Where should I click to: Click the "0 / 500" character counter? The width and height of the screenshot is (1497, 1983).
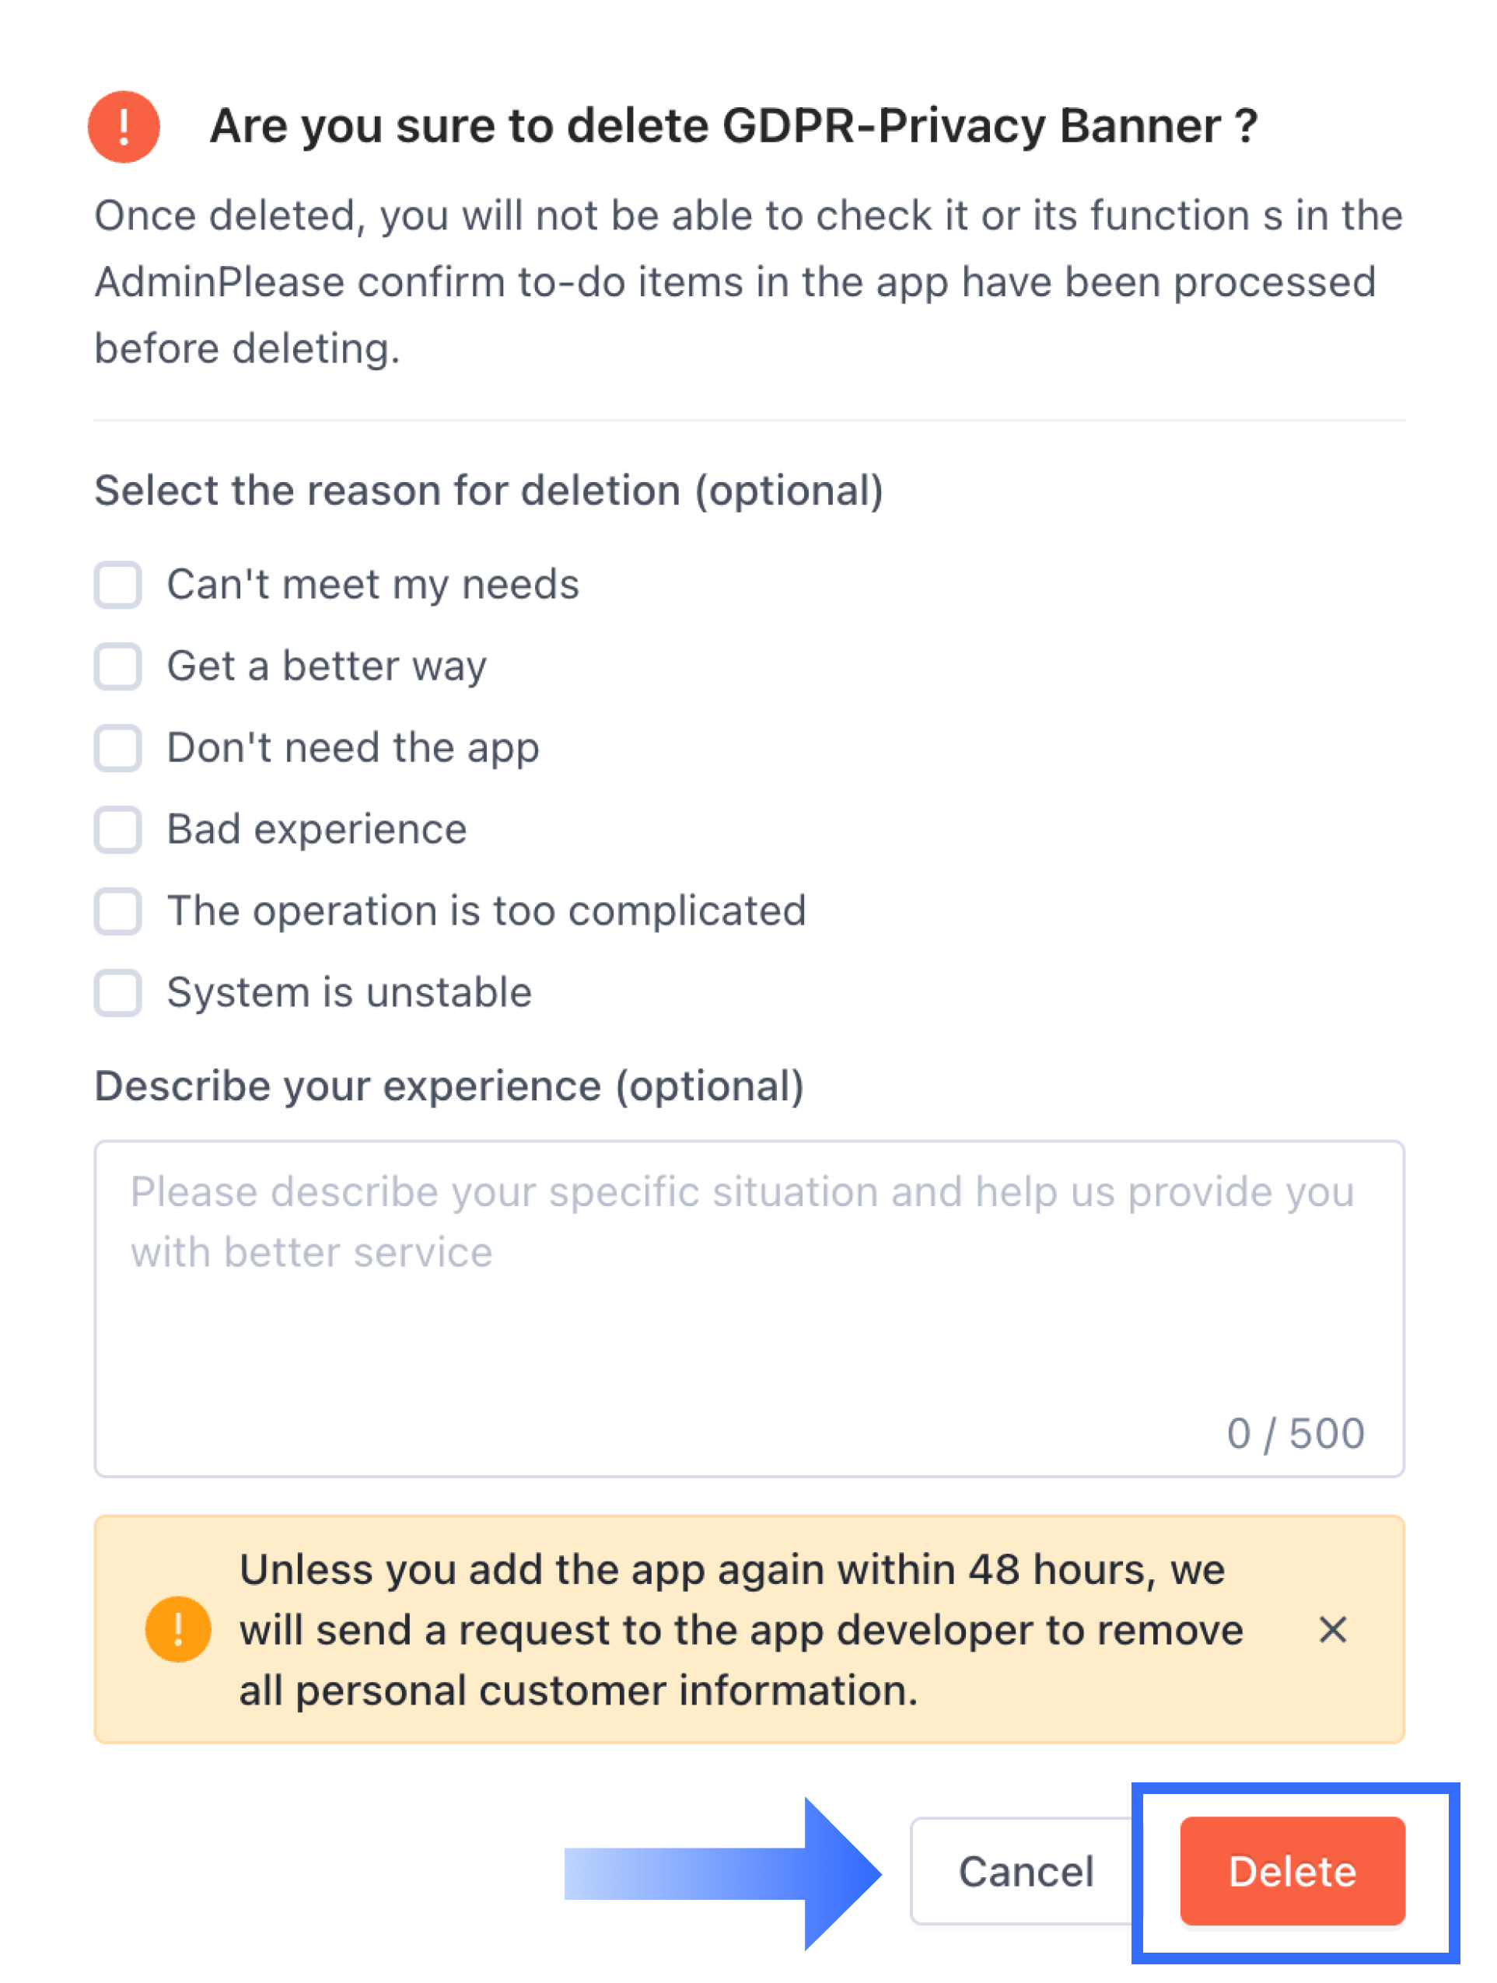(1296, 1433)
